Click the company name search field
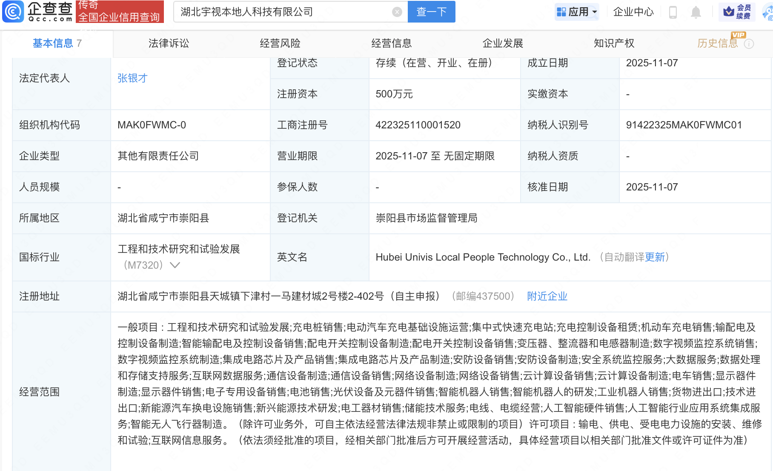This screenshot has height=471, width=773. click(x=283, y=12)
